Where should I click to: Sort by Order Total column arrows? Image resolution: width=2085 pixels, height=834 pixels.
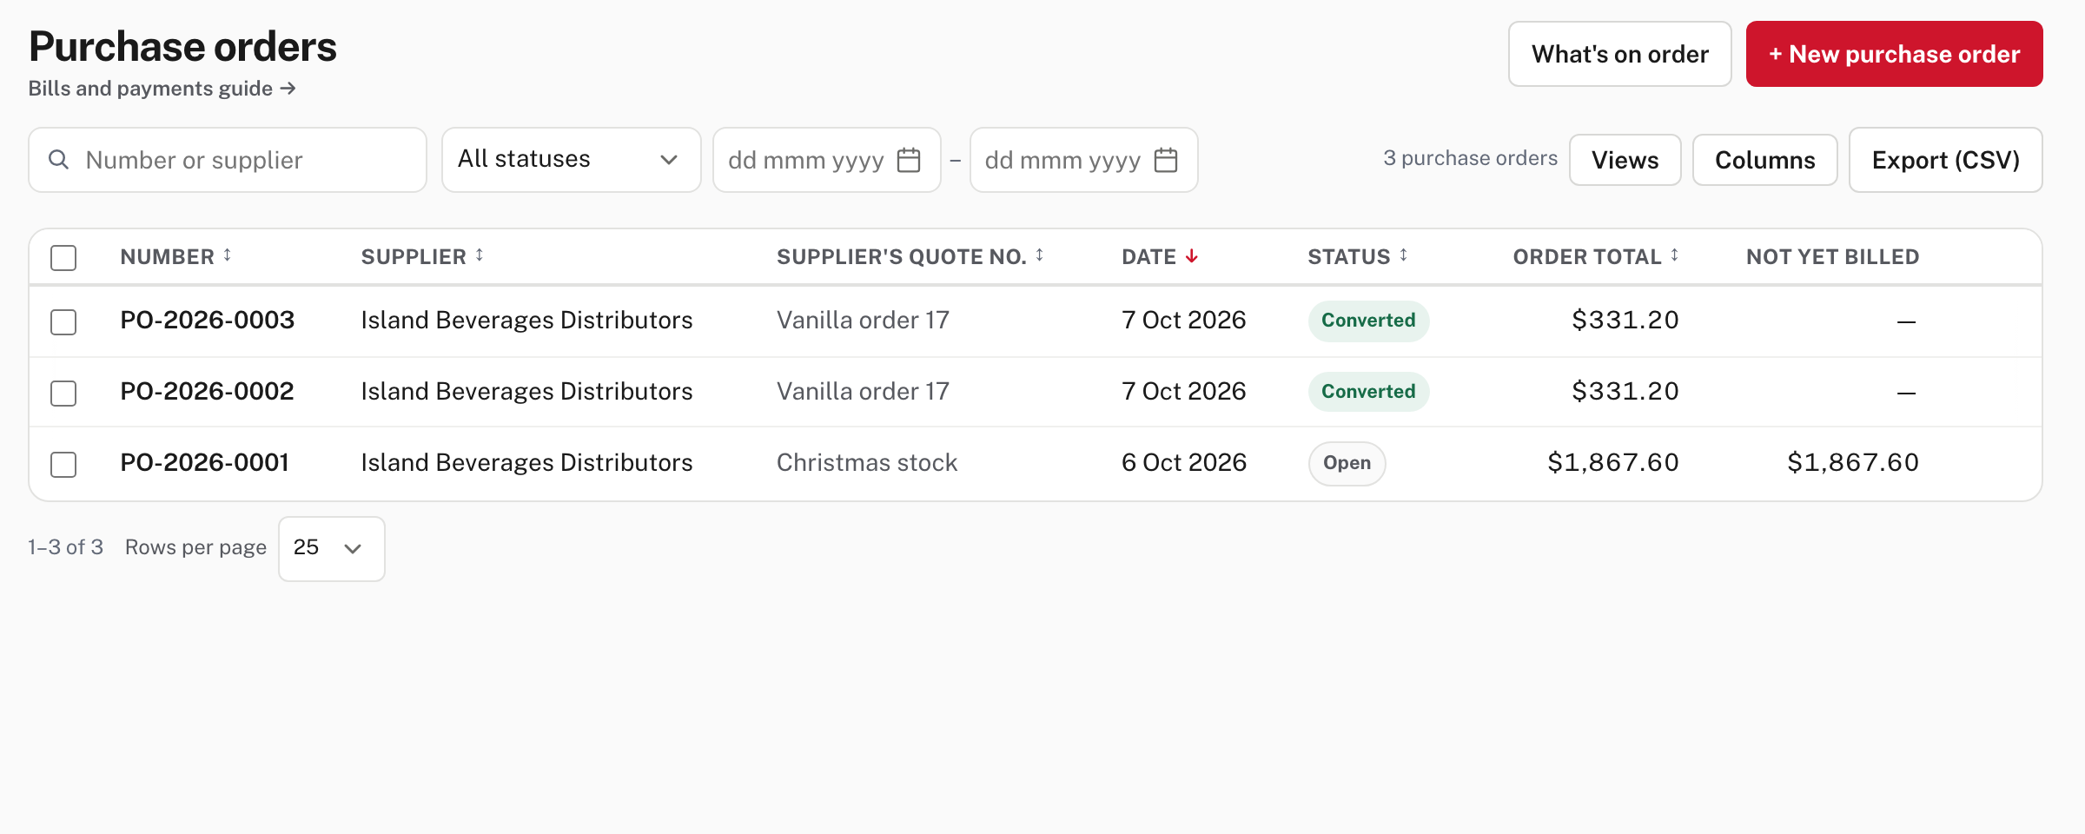[1674, 255]
